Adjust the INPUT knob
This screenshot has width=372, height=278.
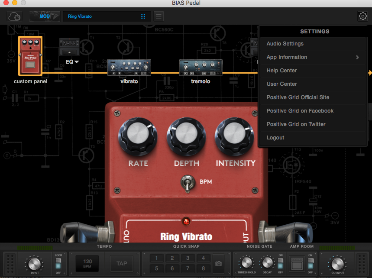(34, 264)
